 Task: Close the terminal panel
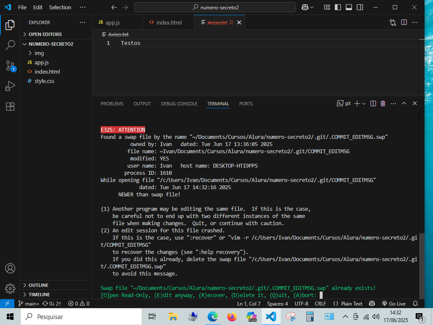[x=415, y=103]
